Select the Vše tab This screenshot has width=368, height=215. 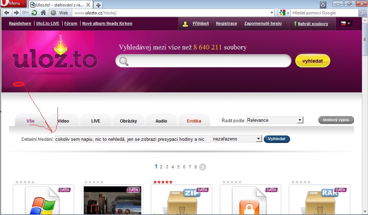point(31,121)
